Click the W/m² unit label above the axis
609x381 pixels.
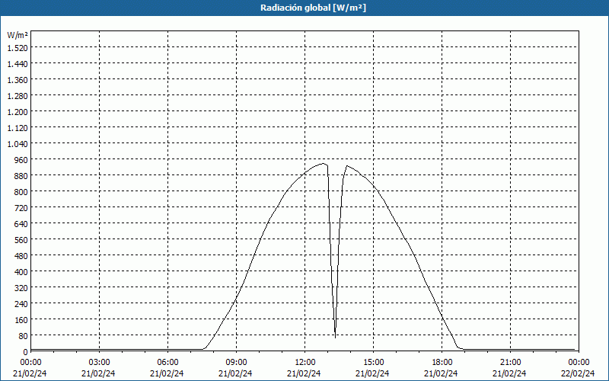18,35
